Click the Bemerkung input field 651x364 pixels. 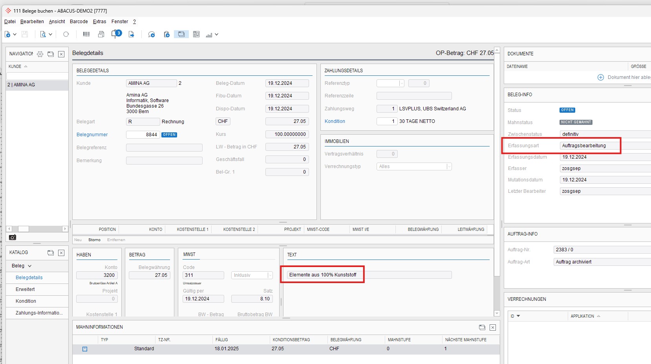point(164,161)
